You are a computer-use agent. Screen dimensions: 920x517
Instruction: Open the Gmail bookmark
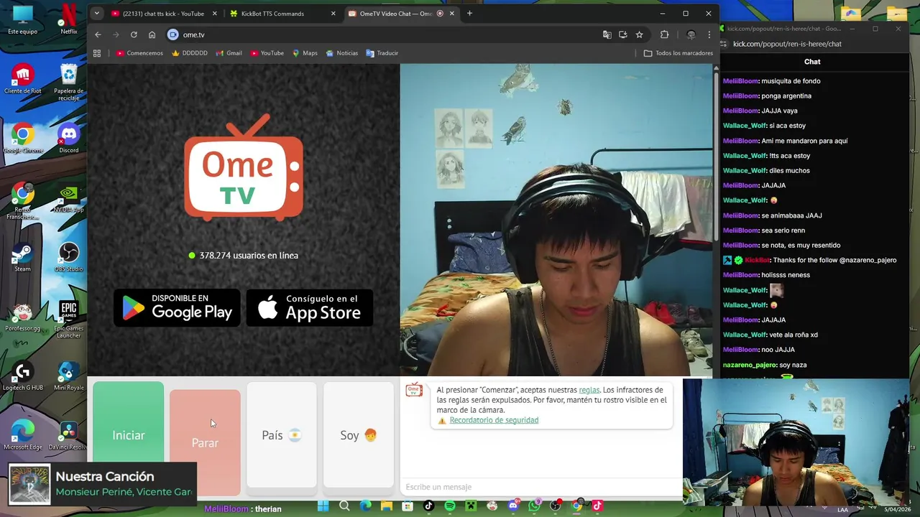click(x=229, y=53)
